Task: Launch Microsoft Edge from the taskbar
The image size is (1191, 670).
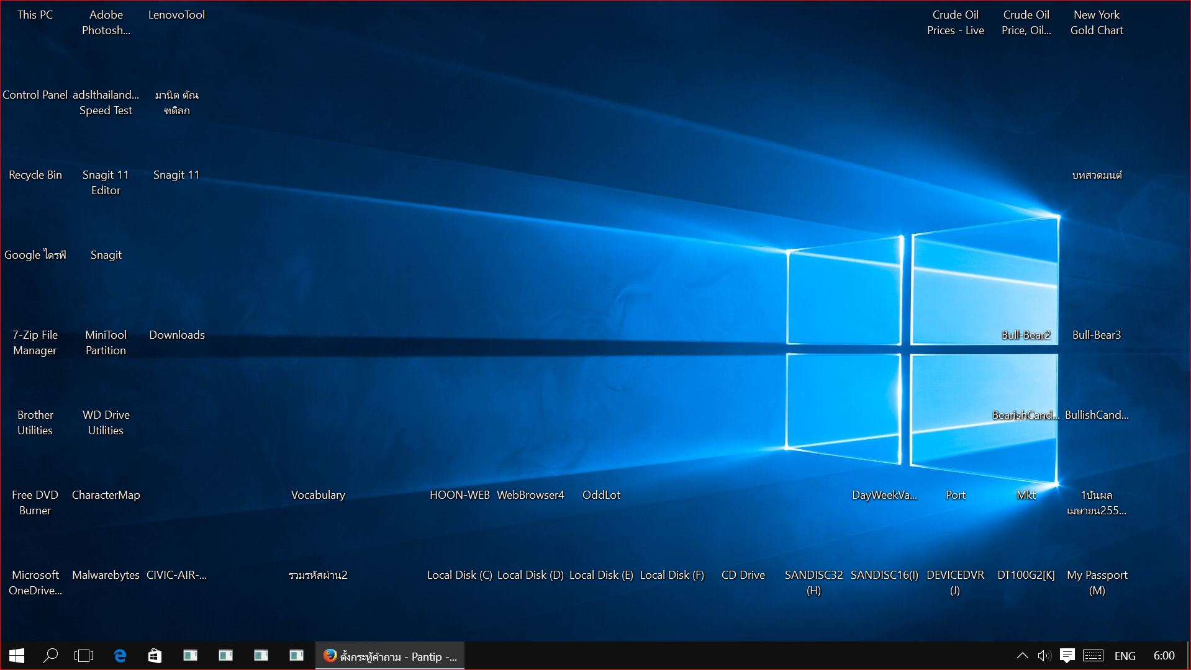Action: (x=120, y=656)
